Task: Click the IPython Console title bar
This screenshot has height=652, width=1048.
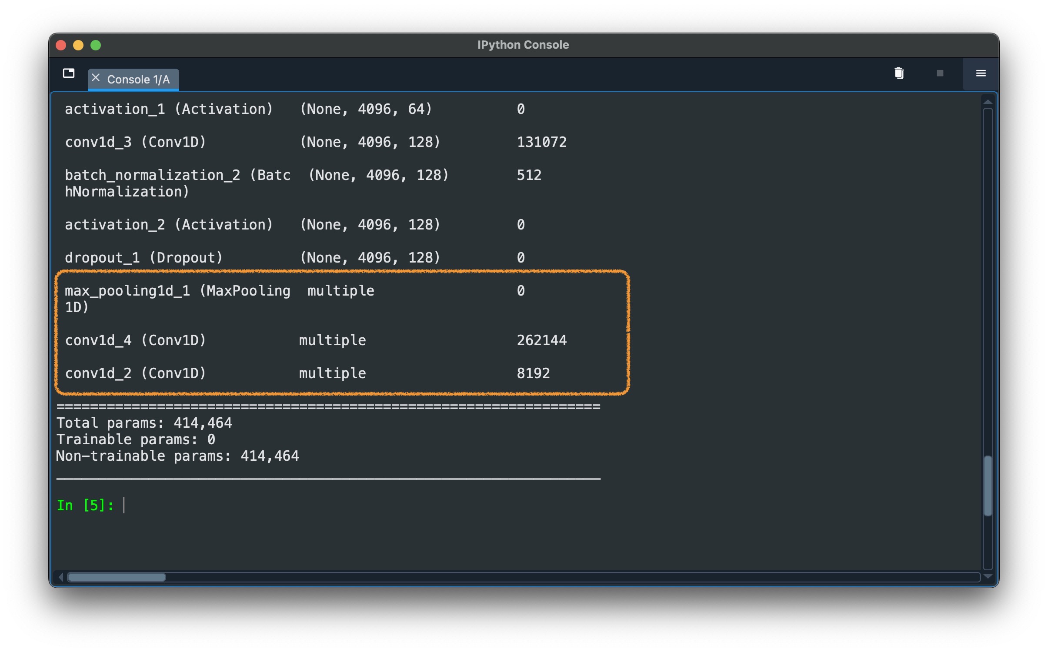Action: click(x=523, y=45)
